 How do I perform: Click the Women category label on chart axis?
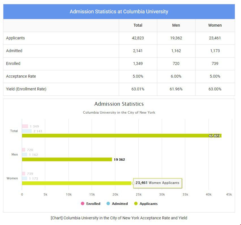tap(12, 178)
